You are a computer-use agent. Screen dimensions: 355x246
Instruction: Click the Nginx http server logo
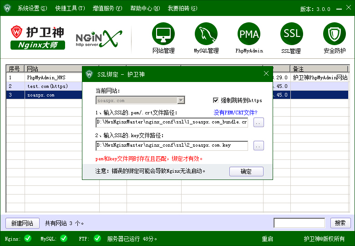coord(99,39)
